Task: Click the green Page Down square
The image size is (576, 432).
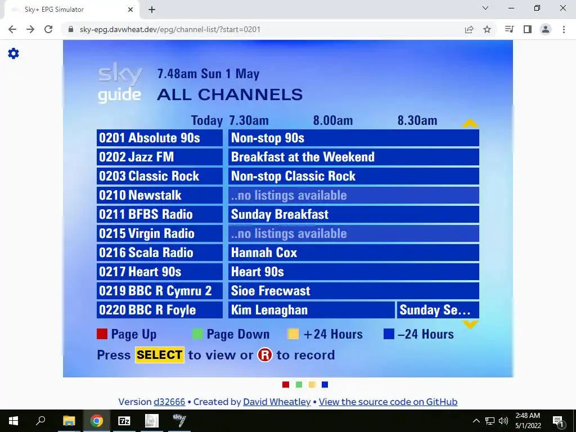Action: click(x=197, y=334)
